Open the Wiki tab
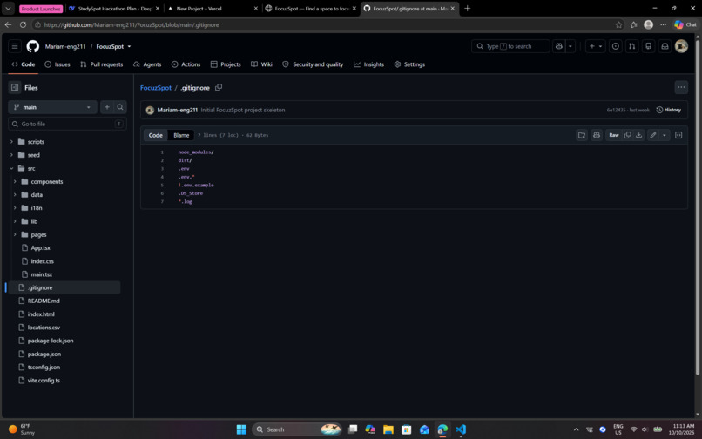 [x=261, y=64]
